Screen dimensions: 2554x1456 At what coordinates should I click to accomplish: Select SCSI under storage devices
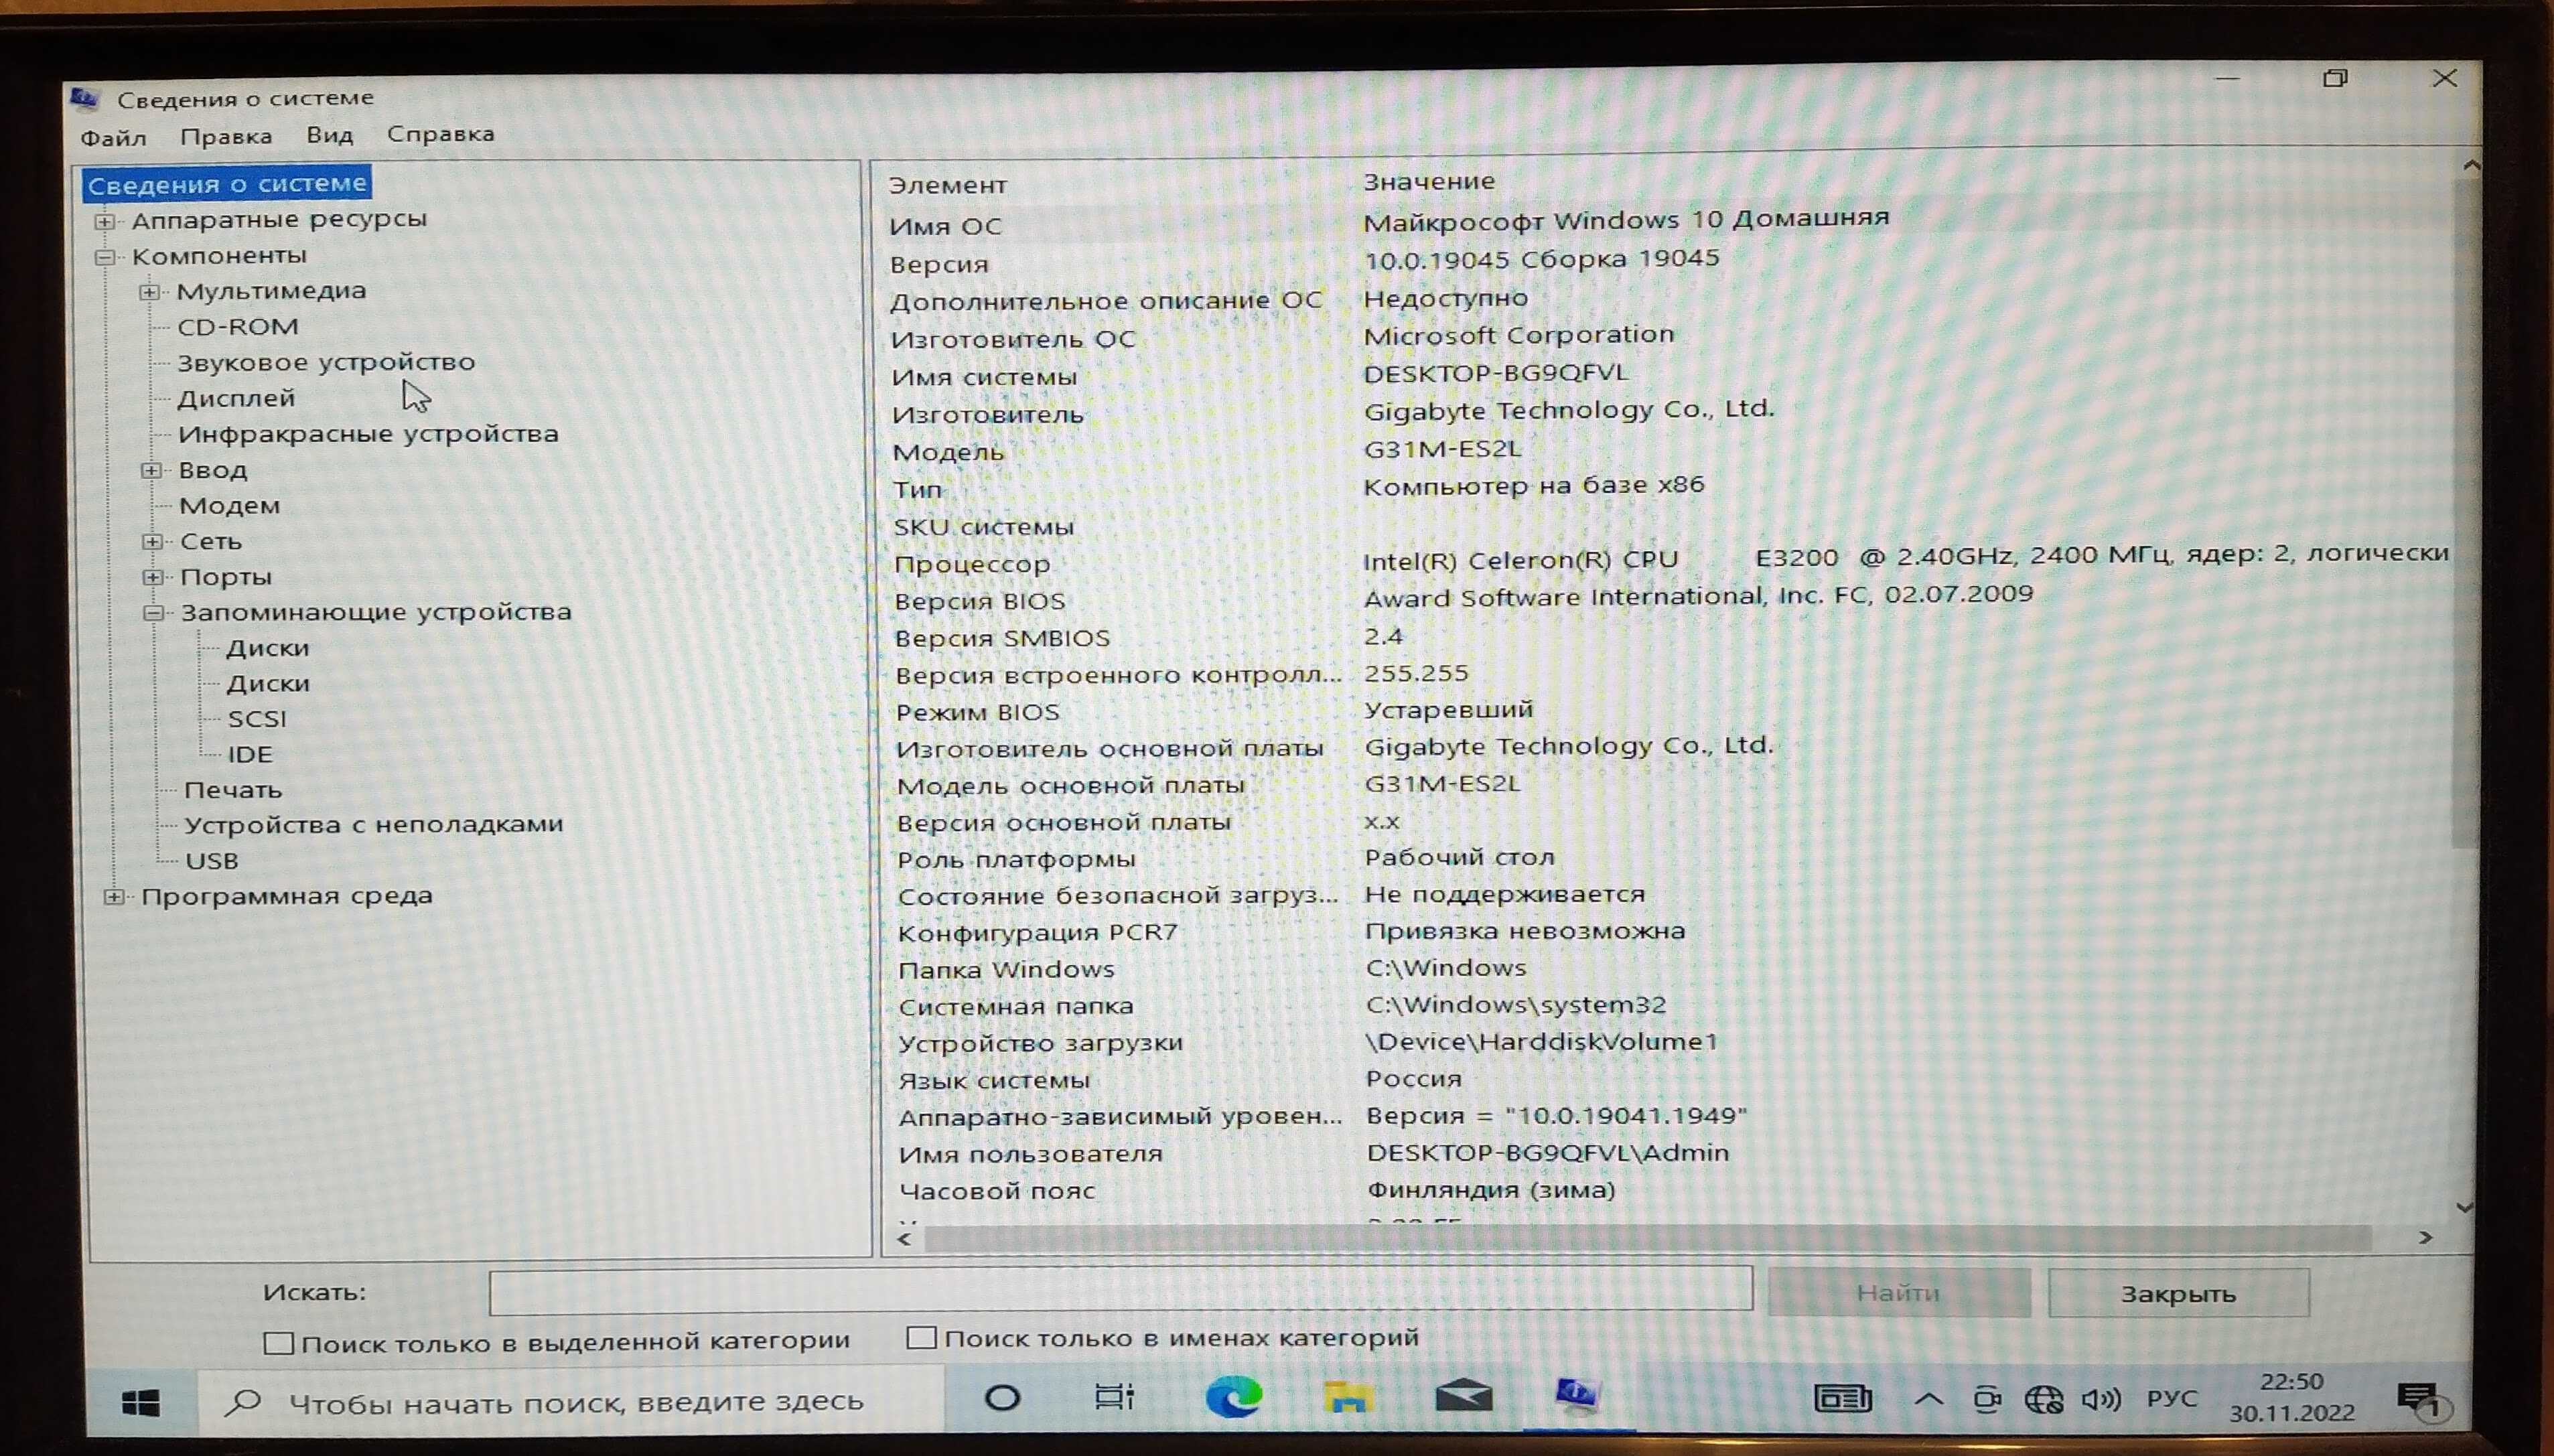pos(257,719)
